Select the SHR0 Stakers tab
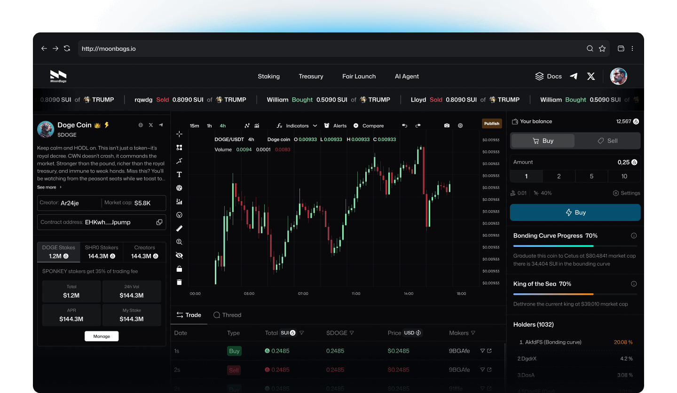 coord(102,252)
